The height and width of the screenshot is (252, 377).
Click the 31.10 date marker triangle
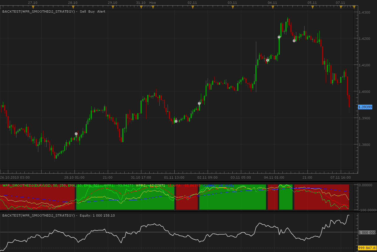coord(141,7)
